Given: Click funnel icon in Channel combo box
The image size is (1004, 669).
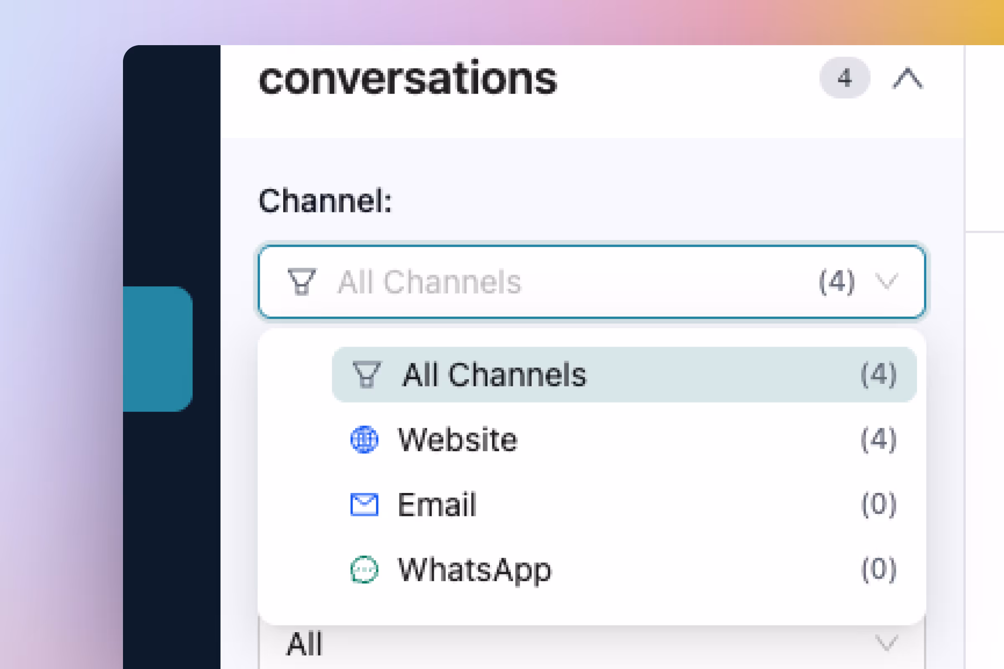Looking at the screenshot, I should tap(302, 281).
